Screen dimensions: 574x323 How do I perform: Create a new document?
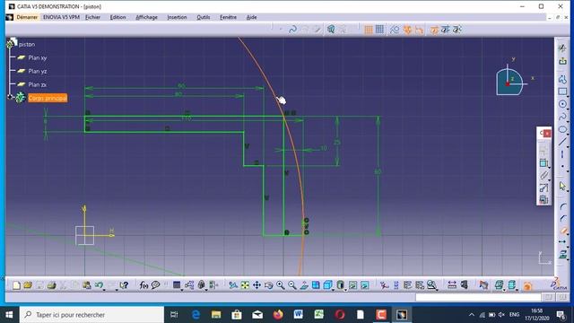pos(16,285)
